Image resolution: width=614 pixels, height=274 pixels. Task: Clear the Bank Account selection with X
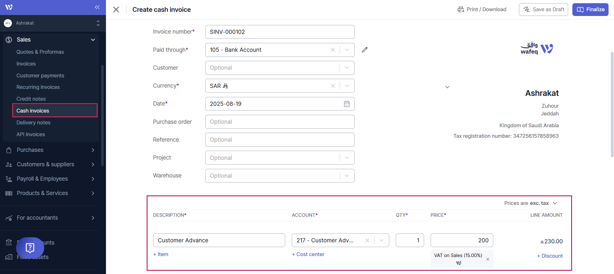[x=333, y=50]
